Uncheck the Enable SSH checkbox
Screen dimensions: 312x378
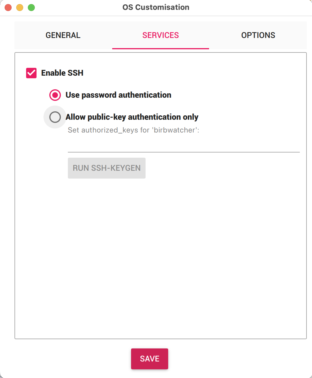coord(31,73)
